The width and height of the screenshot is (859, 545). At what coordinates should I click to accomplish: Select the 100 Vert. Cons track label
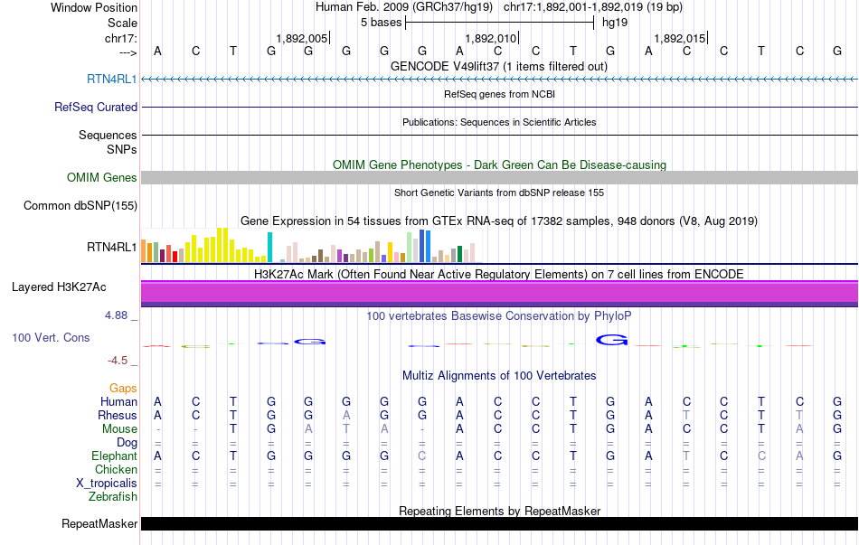pyautogui.click(x=51, y=338)
